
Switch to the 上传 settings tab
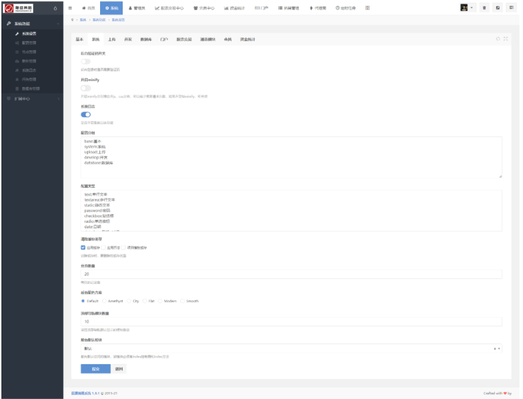[112, 39]
